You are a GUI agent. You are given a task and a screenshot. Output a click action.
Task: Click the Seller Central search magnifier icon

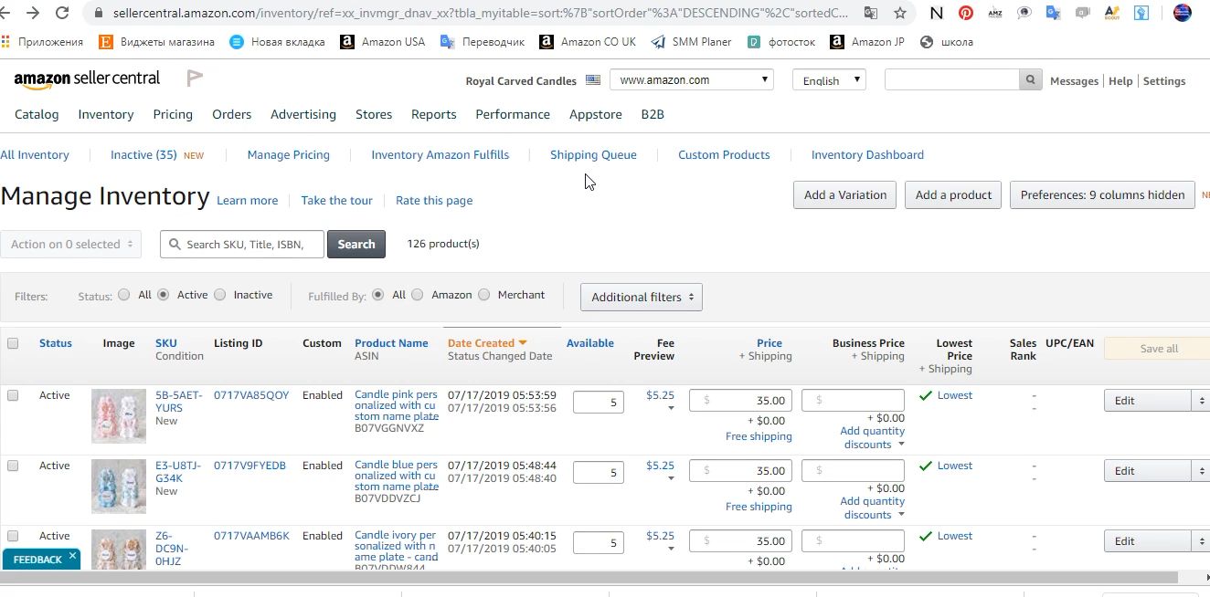click(1031, 80)
